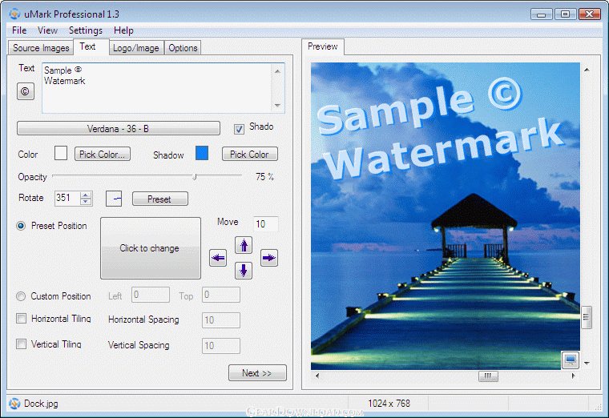Move watermark left with left arrow

[x=218, y=258]
